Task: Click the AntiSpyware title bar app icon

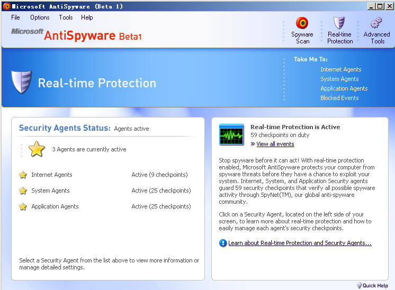Action: (x=7, y=6)
